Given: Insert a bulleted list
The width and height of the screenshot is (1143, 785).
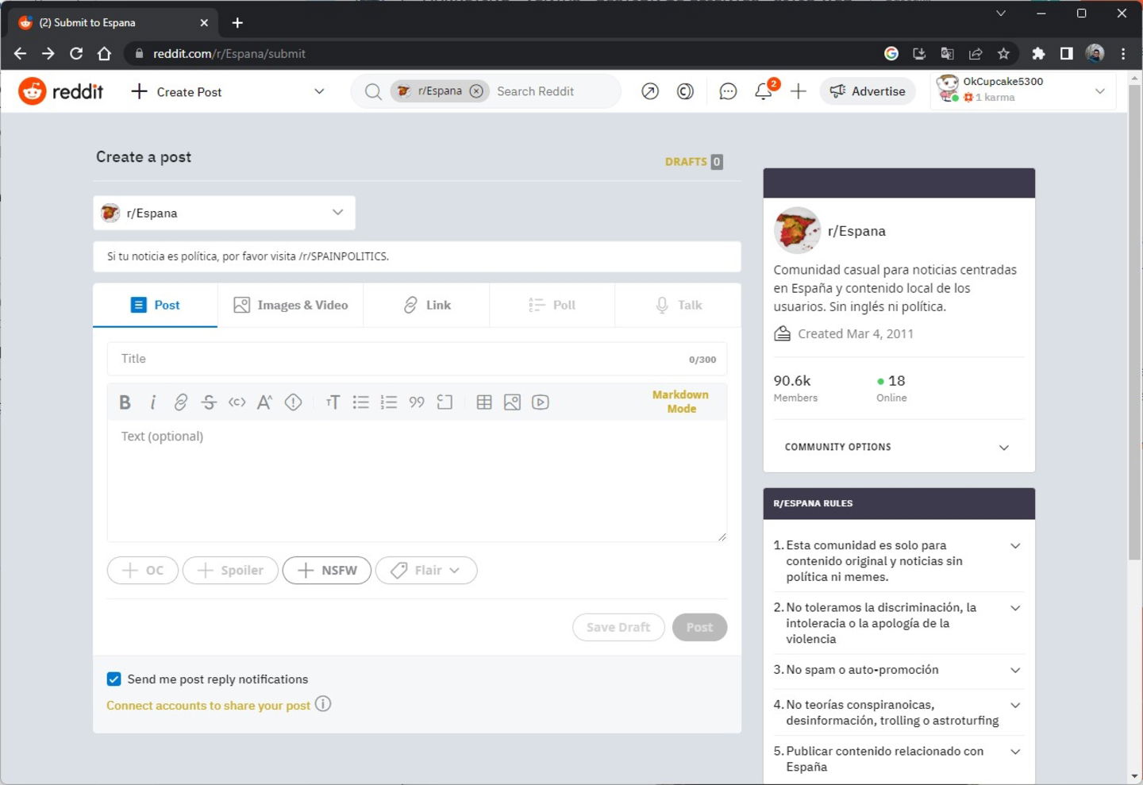Looking at the screenshot, I should [x=360, y=402].
